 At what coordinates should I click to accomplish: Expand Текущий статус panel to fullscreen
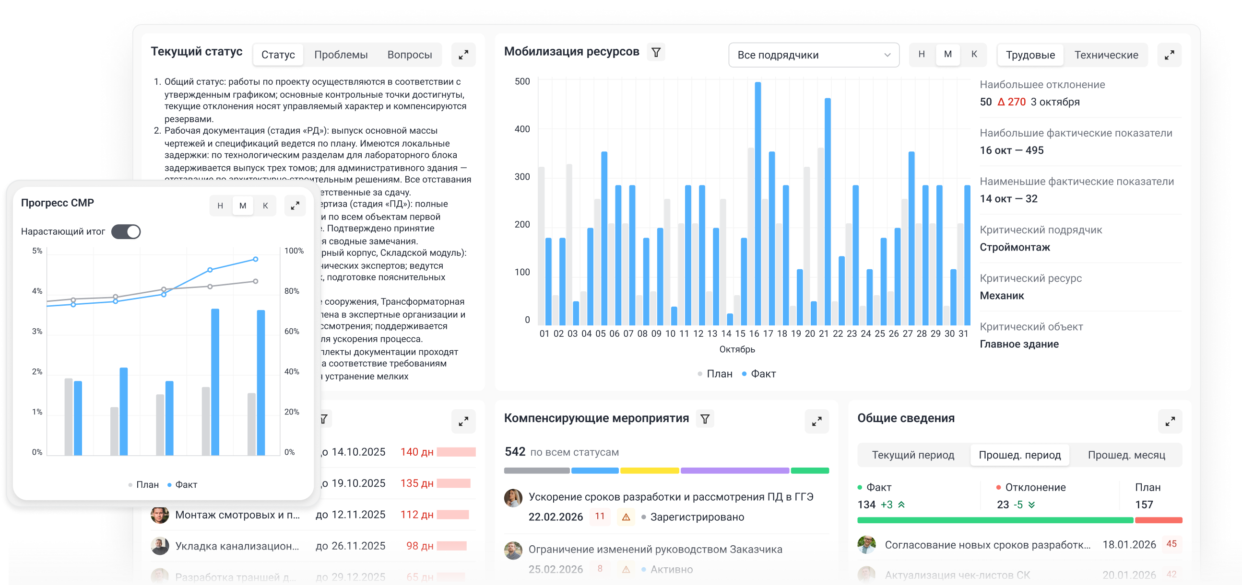click(x=463, y=55)
